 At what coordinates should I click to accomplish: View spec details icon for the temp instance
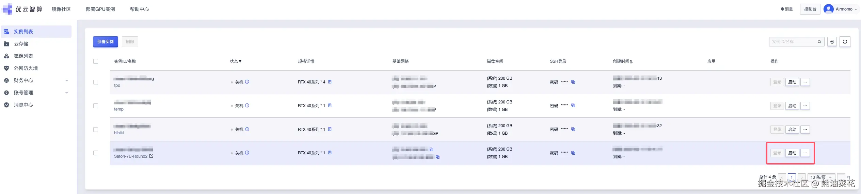coord(330,105)
